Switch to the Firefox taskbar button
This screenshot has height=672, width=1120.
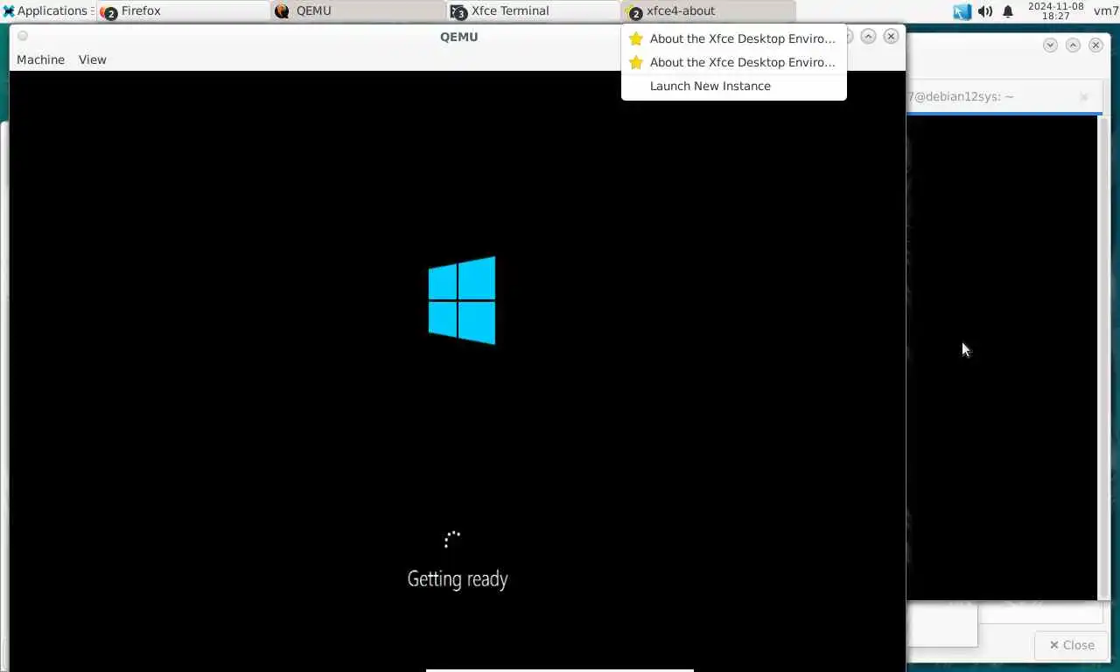[x=184, y=11]
